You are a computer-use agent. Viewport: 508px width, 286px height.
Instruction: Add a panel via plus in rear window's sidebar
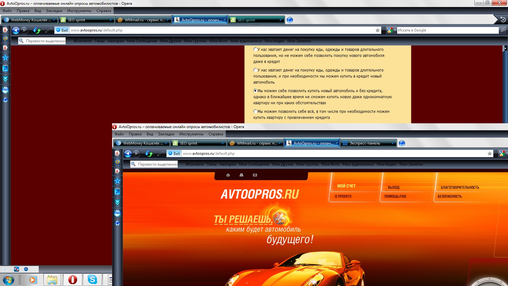point(5,100)
